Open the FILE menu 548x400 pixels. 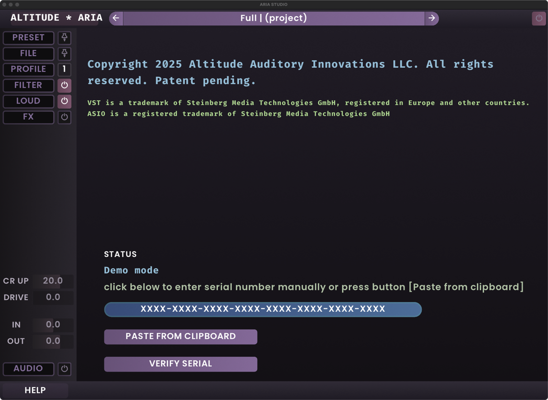(29, 53)
